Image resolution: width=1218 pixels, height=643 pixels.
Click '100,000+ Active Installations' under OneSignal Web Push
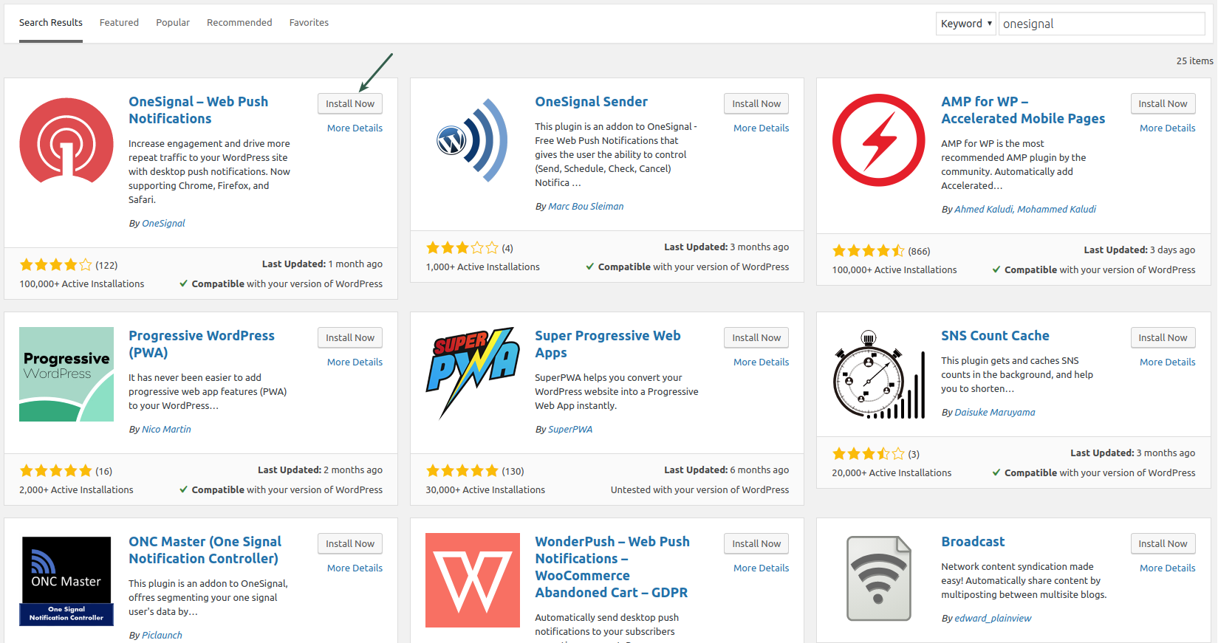tap(82, 283)
